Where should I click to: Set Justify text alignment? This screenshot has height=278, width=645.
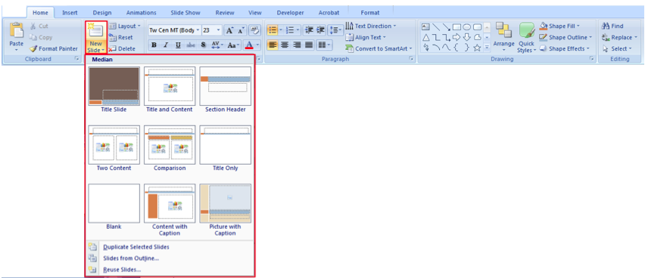coord(309,45)
